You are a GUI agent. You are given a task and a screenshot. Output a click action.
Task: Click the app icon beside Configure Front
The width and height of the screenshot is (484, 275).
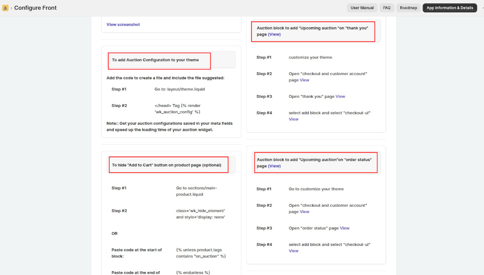pos(5,8)
